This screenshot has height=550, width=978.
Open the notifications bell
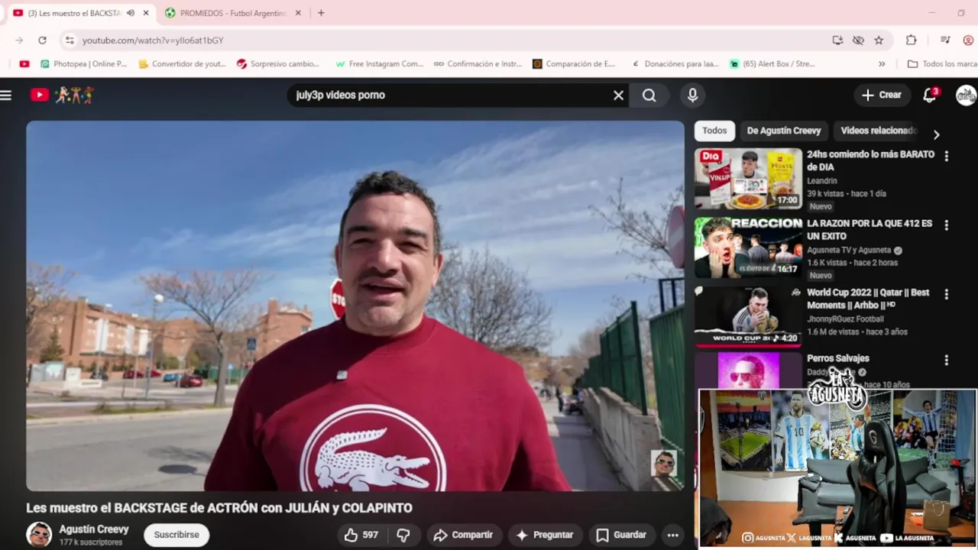tap(930, 95)
